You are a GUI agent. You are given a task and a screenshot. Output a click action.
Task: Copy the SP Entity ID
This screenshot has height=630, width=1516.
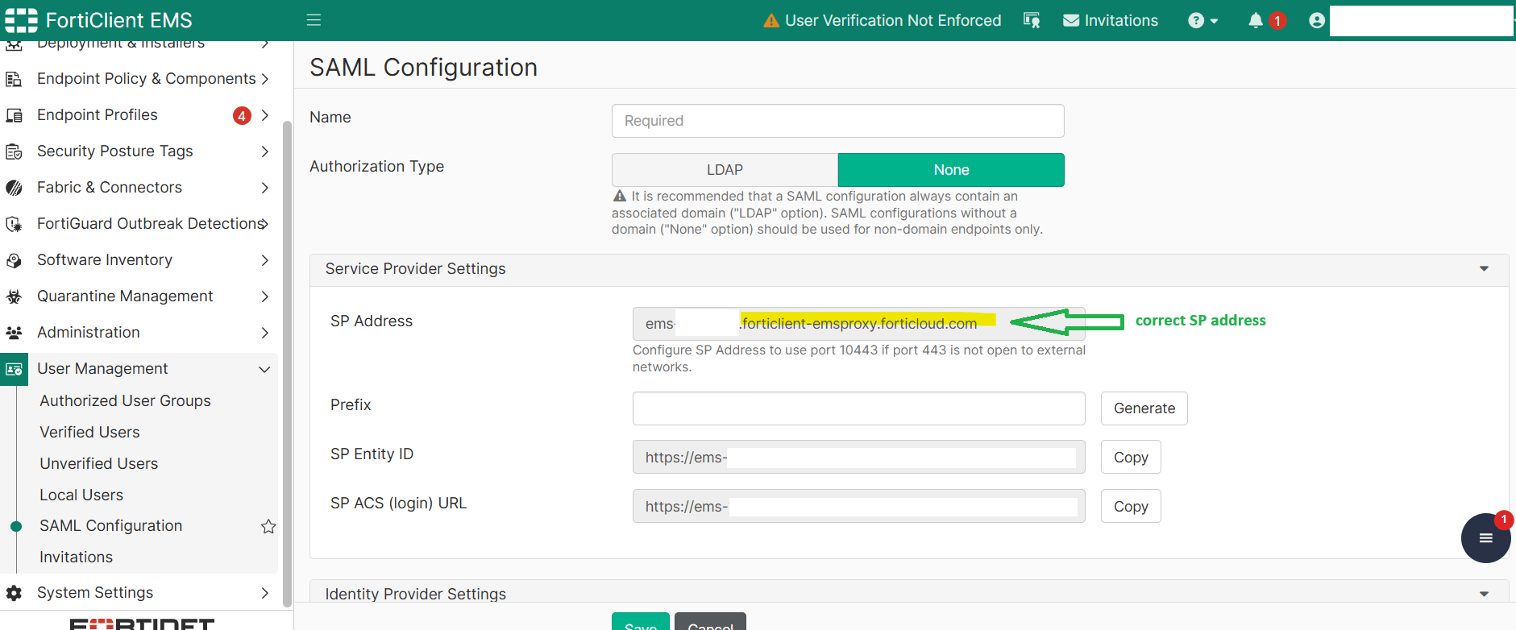tap(1131, 458)
